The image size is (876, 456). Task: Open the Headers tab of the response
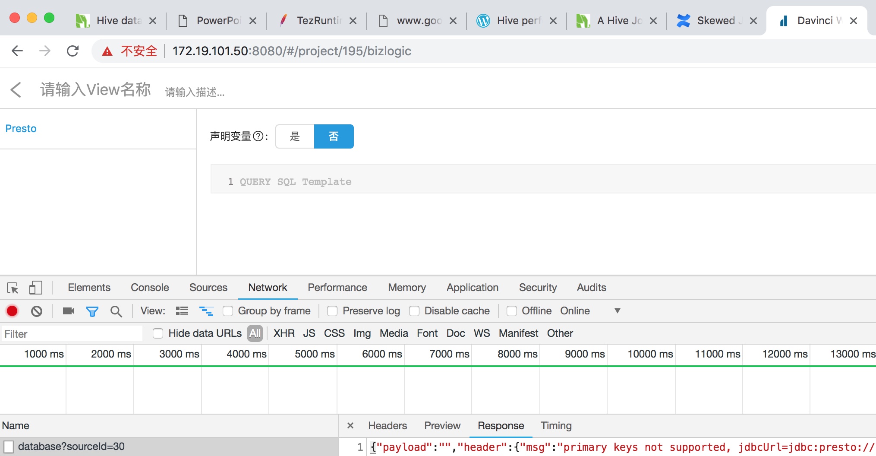387,425
